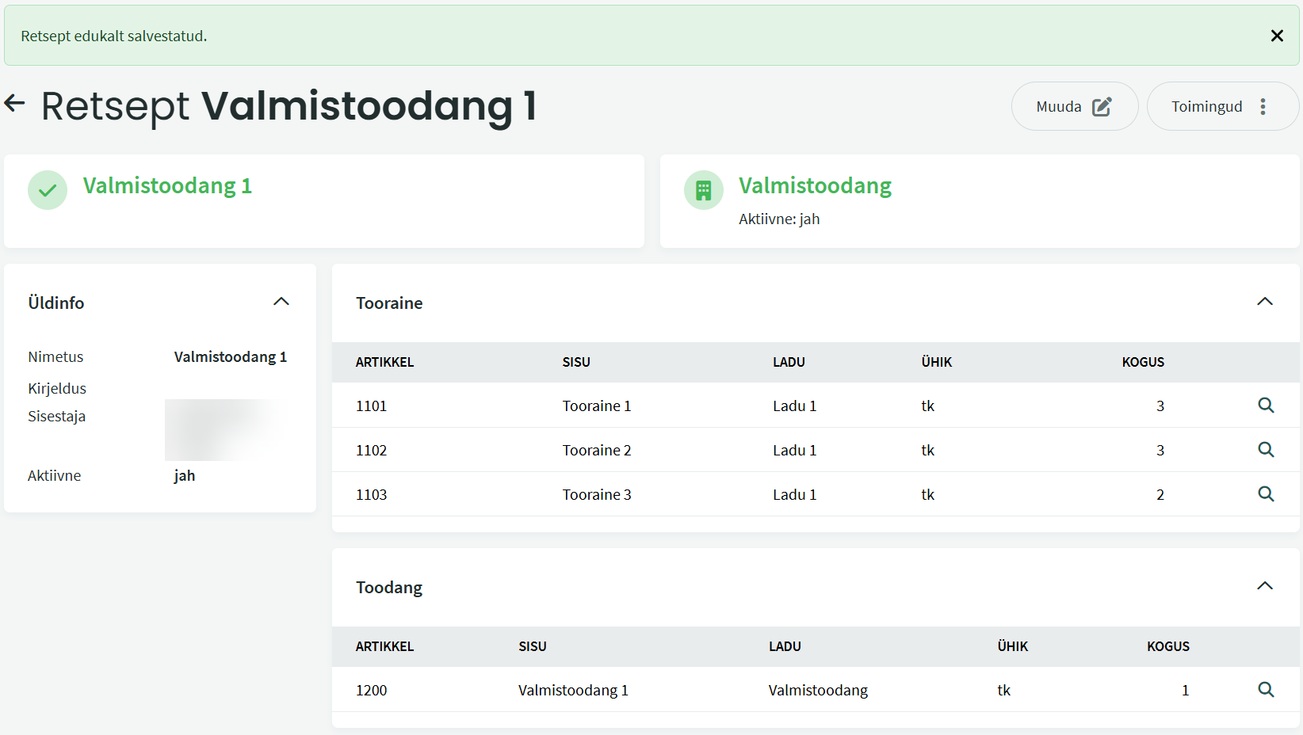Image resolution: width=1303 pixels, height=735 pixels.
Task: Click the Valmistoodang 1 green title link
Action: point(167,186)
